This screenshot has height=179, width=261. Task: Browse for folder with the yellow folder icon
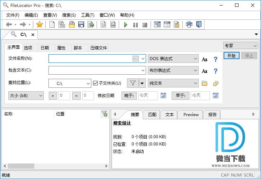point(205,83)
